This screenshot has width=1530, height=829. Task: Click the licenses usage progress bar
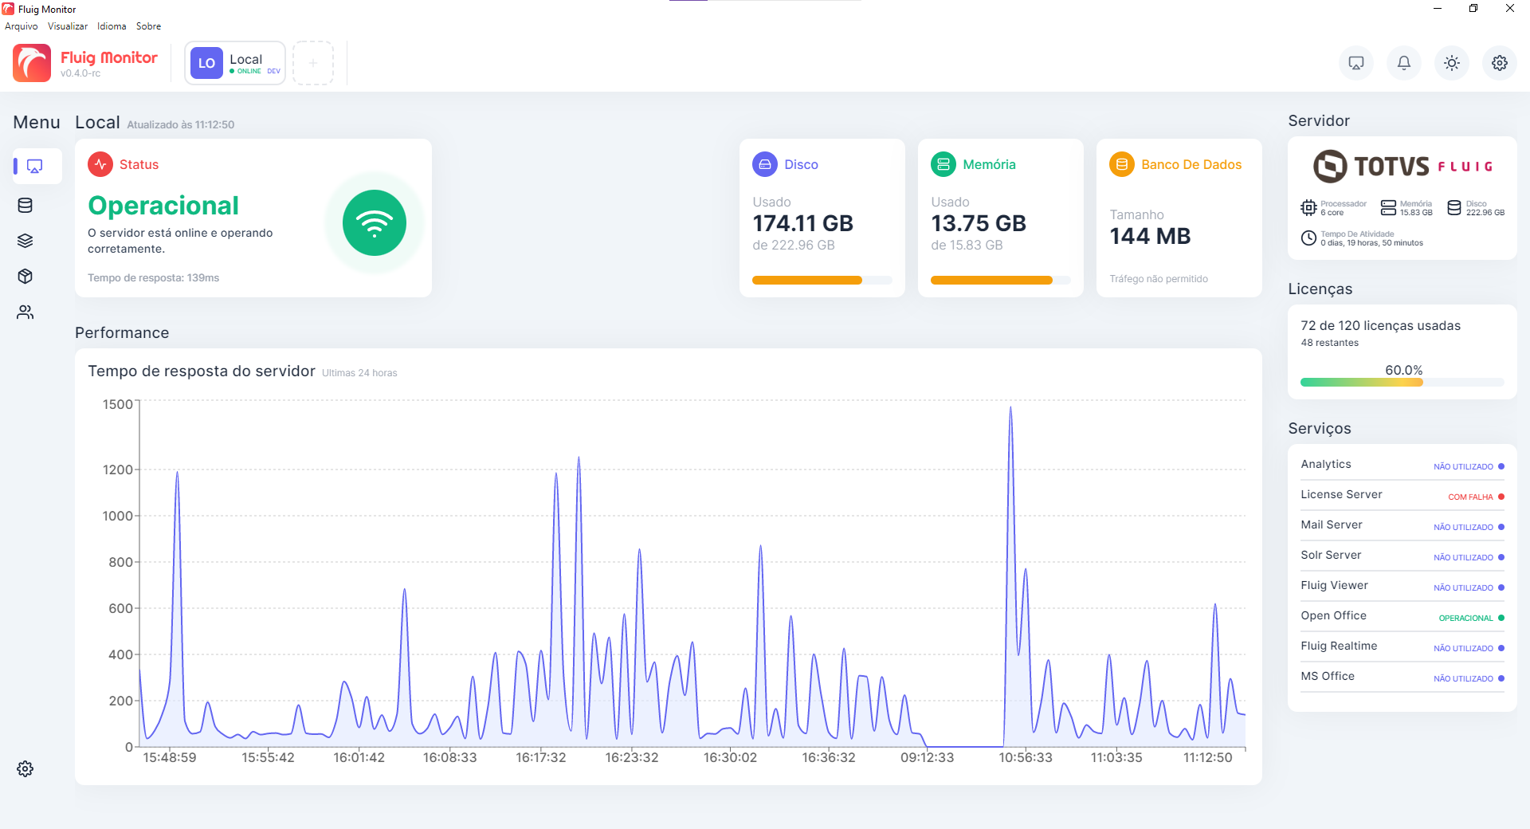[1402, 383]
